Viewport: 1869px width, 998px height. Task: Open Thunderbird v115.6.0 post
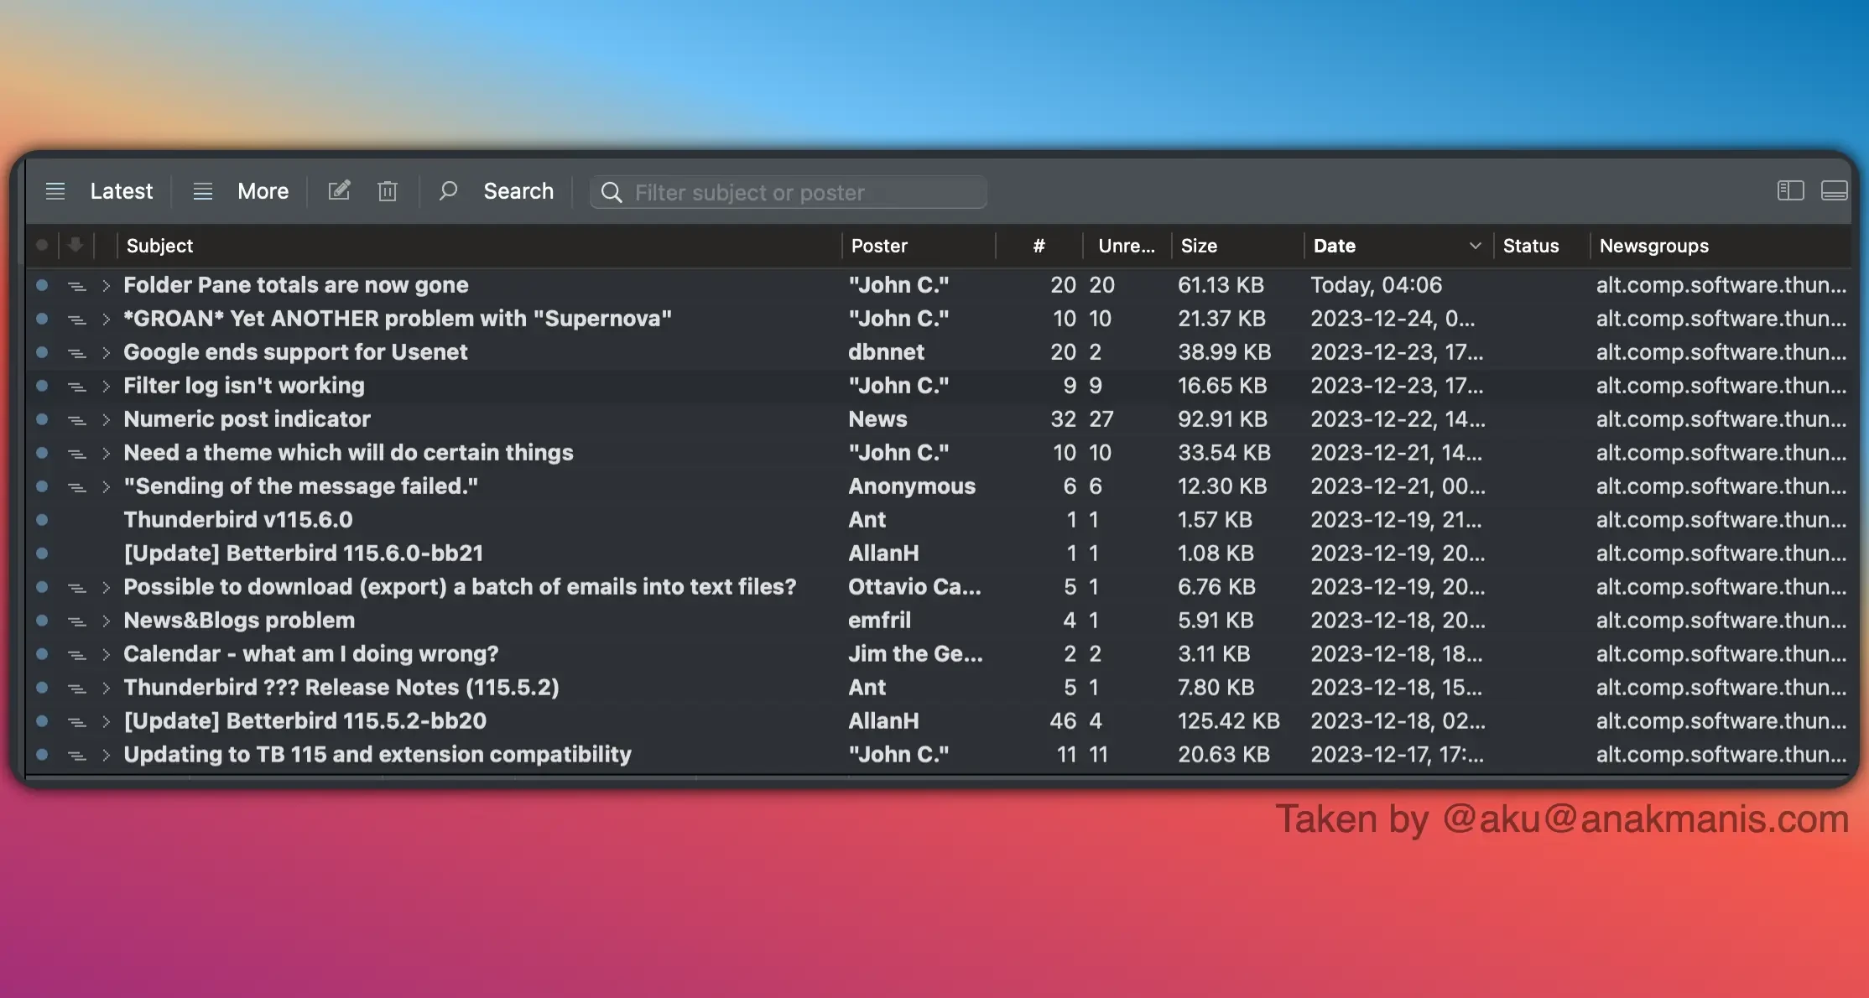point(238,520)
